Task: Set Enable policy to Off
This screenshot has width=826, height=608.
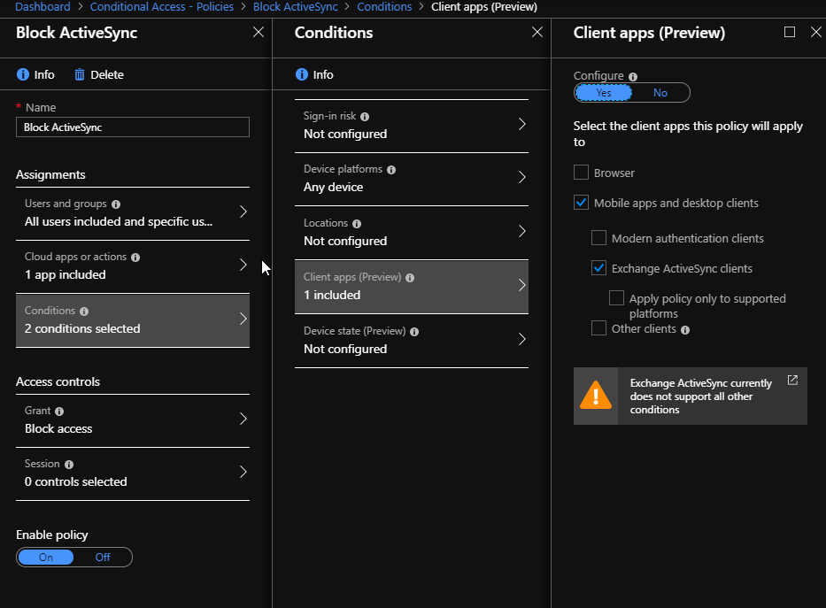Action: [103, 557]
